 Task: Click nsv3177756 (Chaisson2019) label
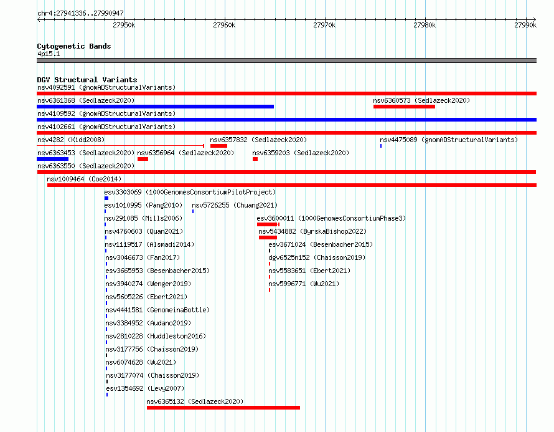tap(152, 349)
